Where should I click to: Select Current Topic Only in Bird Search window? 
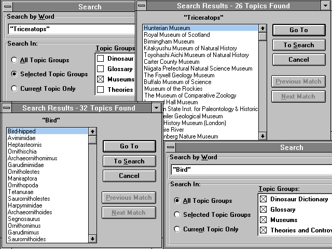206,229
